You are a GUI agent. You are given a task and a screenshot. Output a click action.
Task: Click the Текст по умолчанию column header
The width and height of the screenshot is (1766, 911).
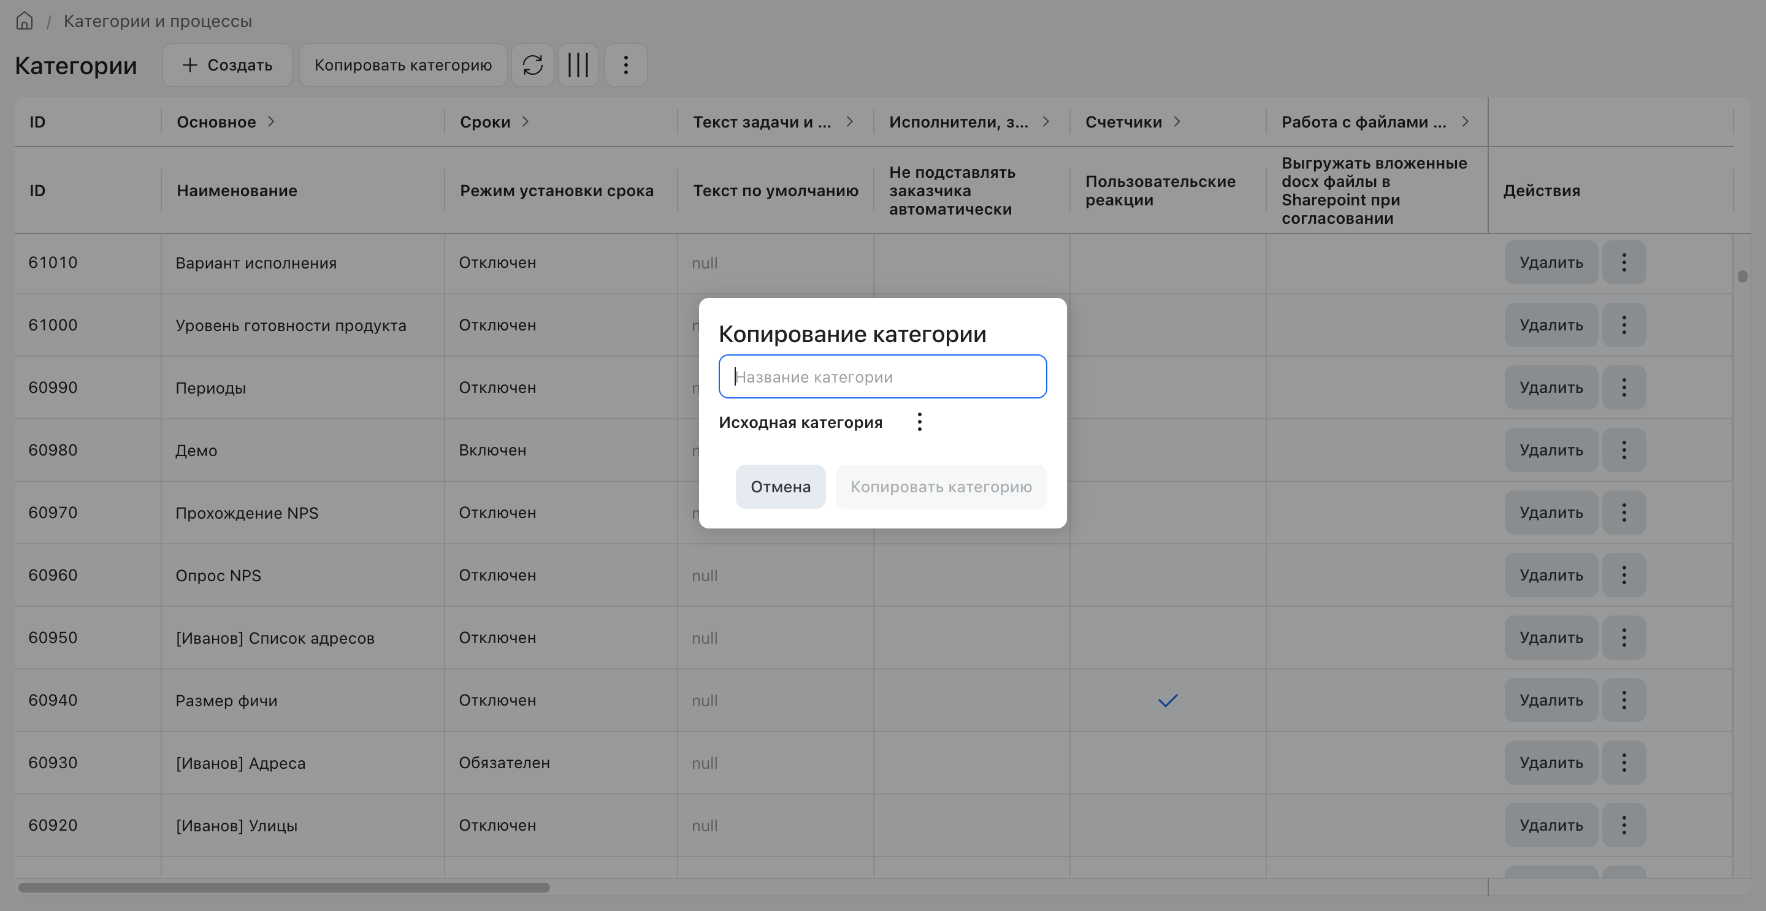pos(775,191)
